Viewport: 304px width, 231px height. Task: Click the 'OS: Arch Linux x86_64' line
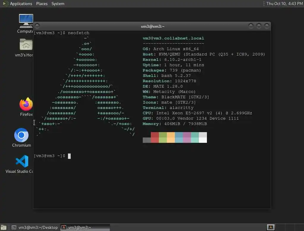pos(171,49)
